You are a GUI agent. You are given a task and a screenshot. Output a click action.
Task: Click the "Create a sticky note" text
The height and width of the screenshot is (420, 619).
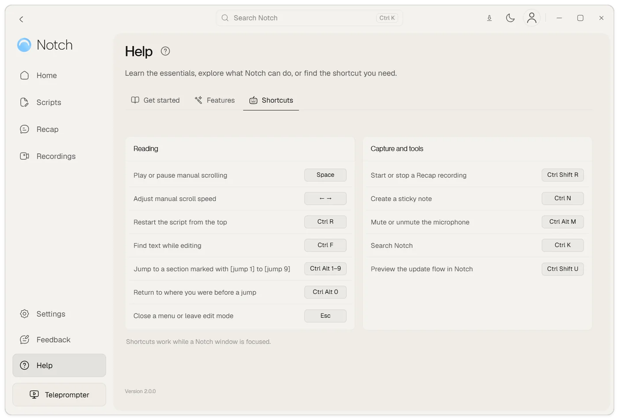[401, 199]
